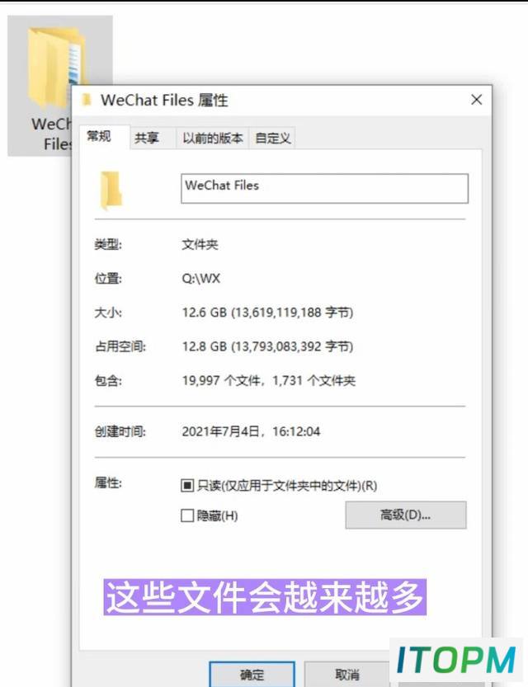Image resolution: width=528 pixels, height=687 pixels.
Task: Click the 取消 cancel button
Action: pos(346,675)
